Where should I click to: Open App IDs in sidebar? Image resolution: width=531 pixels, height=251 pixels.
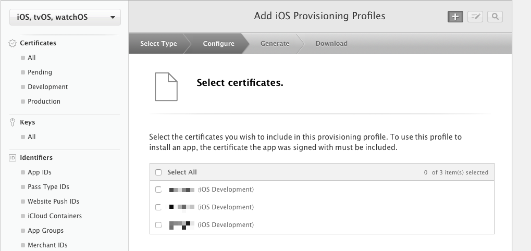click(39, 172)
